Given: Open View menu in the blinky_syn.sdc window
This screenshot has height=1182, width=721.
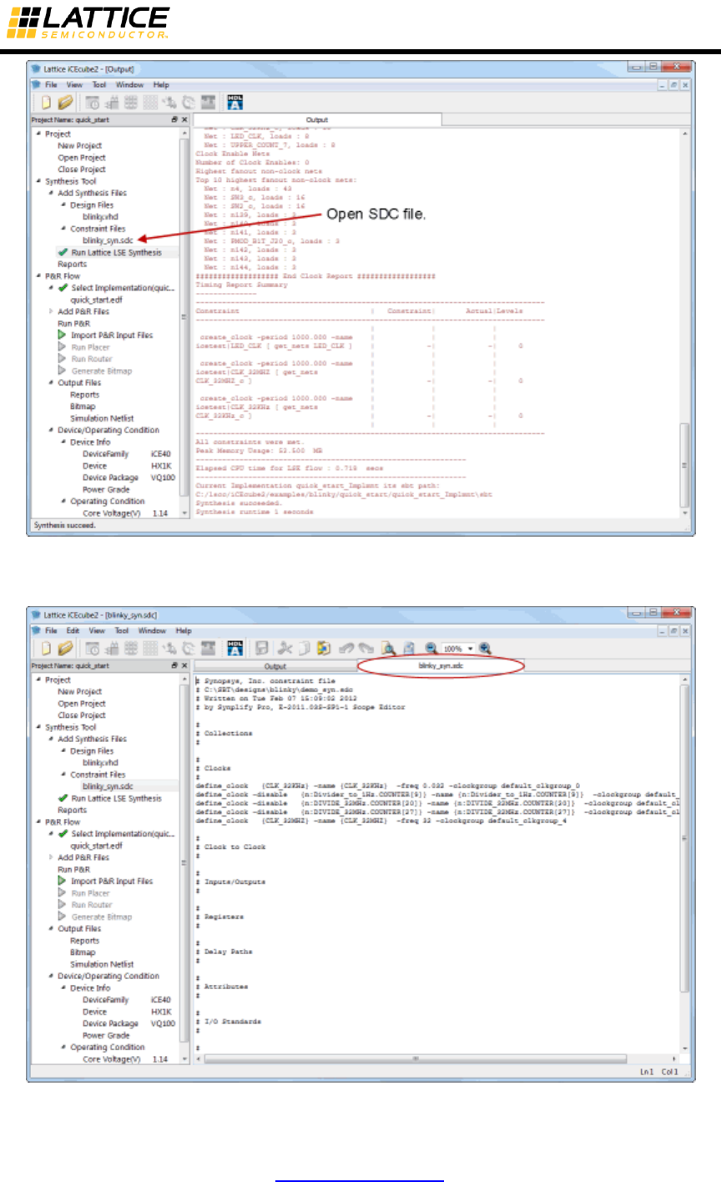Looking at the screenshot, I should click(x=98, y=631).
